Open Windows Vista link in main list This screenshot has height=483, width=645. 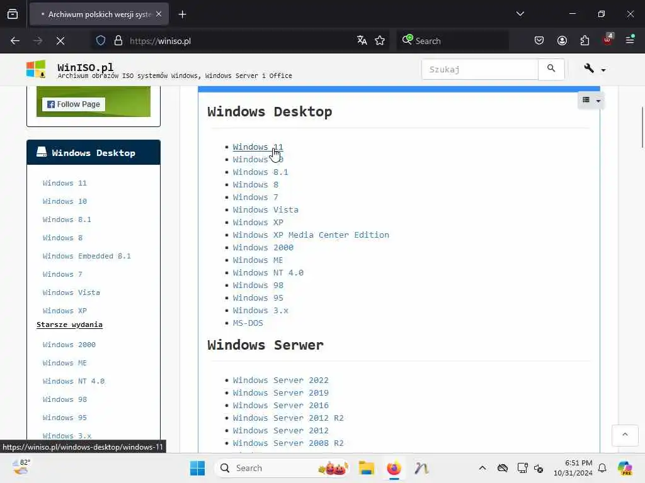(x=266, y=210)
